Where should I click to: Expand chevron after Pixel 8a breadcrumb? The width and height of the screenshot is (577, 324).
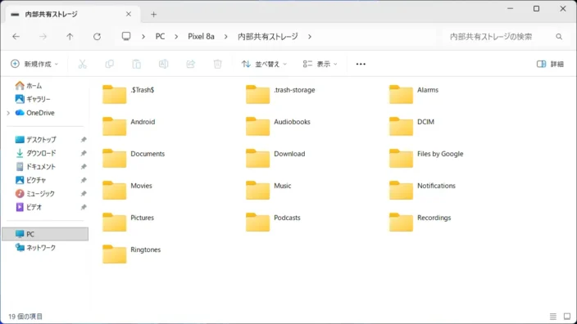(225, 36)
